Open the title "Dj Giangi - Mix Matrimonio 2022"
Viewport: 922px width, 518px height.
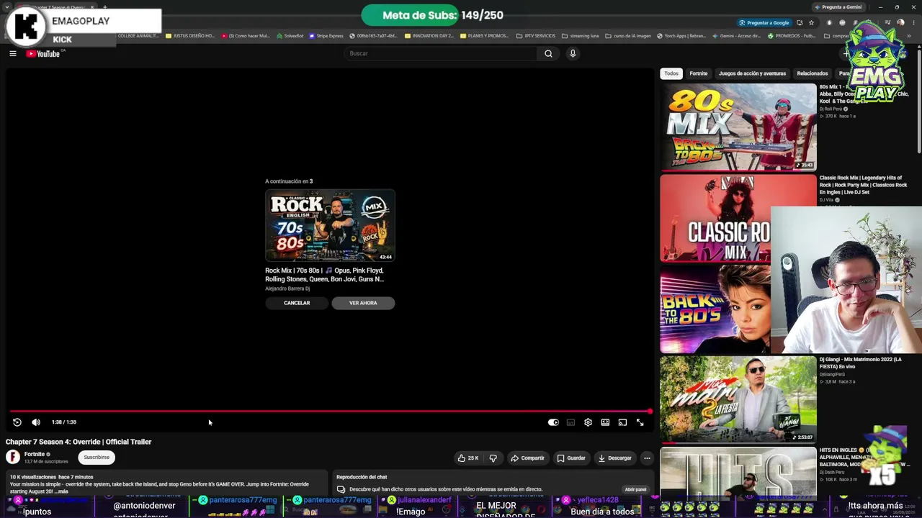pyautogui.click(x=860, y=363)
